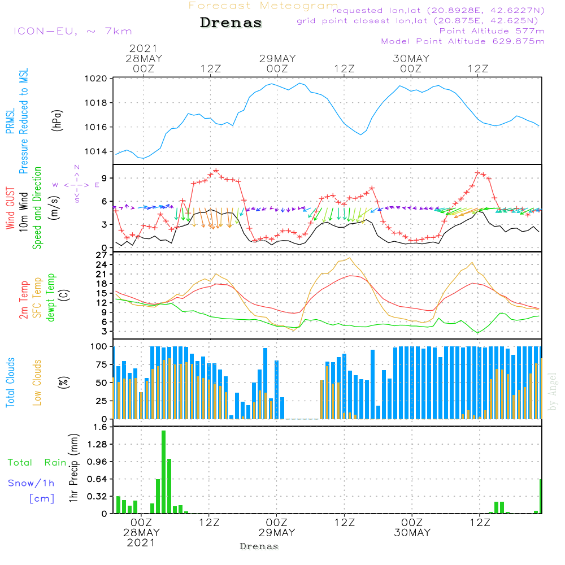
Task: Click the "1.6" precipitation axis value
Action: click(x=101, y=427)
